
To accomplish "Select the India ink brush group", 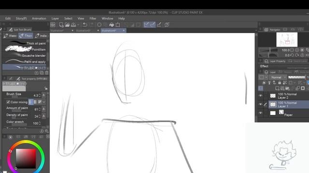I will coord(41,36).
